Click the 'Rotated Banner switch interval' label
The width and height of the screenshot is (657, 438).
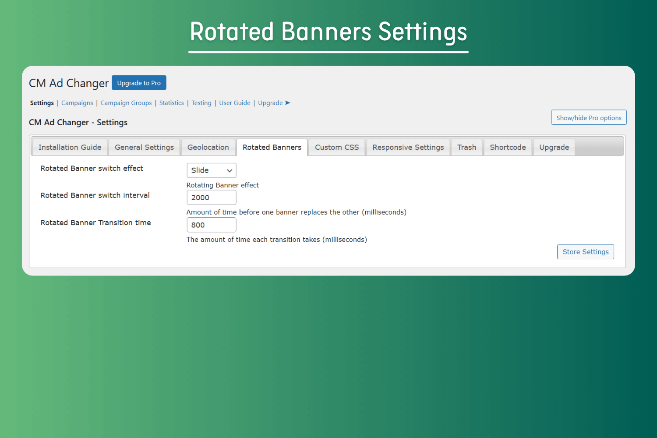coord(95,195)
